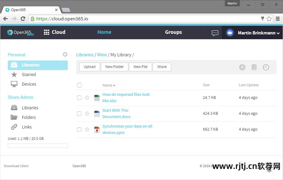
Task: Follow the Mine breadcrumb link
Action: [x=102, y=55]
